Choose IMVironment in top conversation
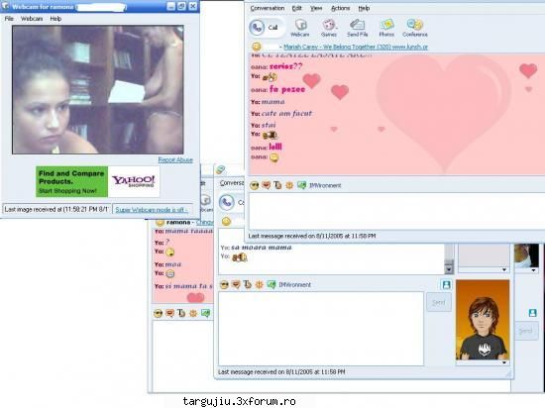 tap(320, 185)
